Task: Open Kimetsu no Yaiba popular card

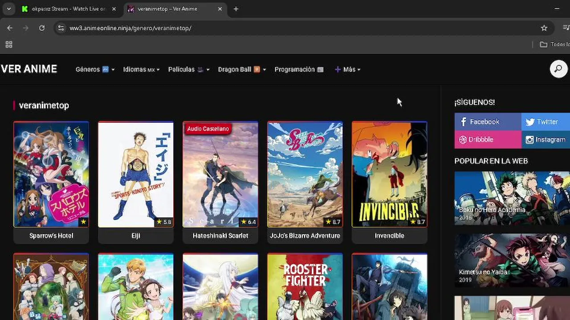Action: coord(512,260)
